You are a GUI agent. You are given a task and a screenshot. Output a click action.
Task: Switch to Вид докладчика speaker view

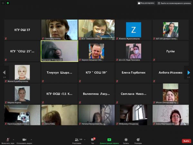click(x=146, y=3)
